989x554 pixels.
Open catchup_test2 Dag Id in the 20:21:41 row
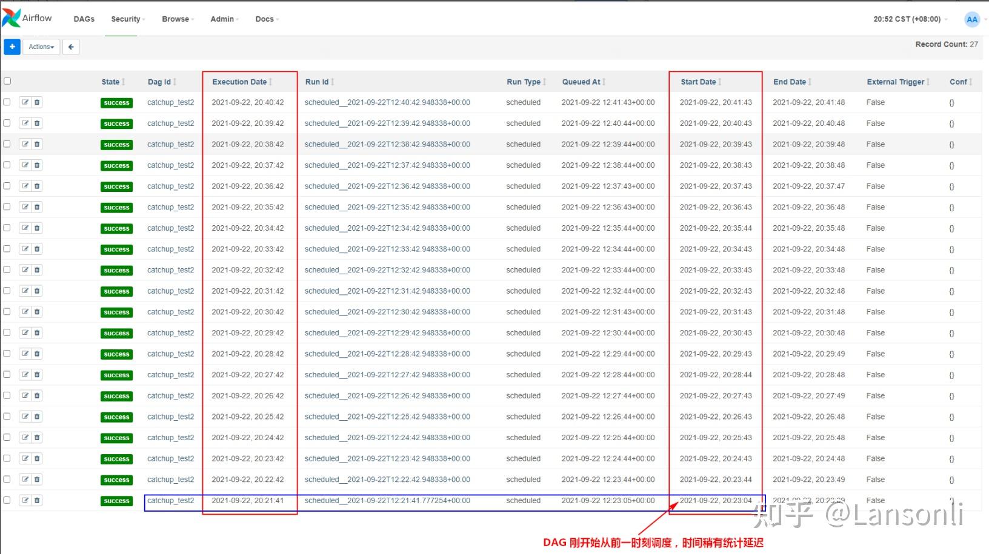click(170, 501)
